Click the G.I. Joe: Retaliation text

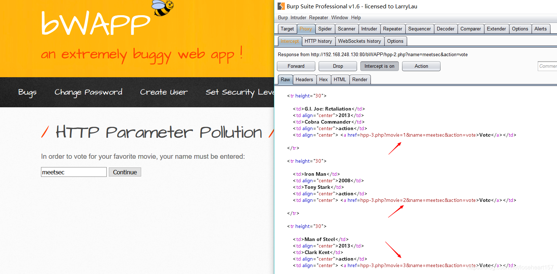(328, 109)
